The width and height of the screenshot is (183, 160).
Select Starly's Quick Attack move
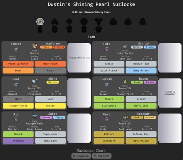coord(109,71)
